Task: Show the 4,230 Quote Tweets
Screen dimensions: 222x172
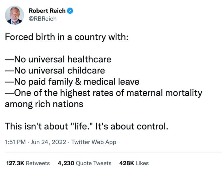Action: (x=84, y=163)
